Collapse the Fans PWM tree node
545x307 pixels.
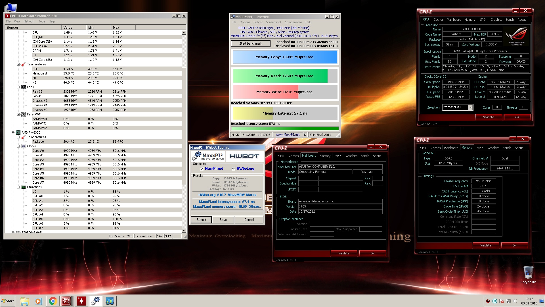[x=18, y=114]
